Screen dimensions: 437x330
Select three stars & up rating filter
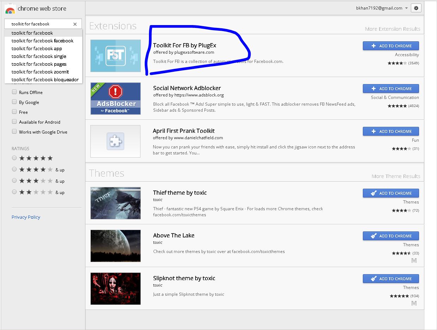(14, 181)
